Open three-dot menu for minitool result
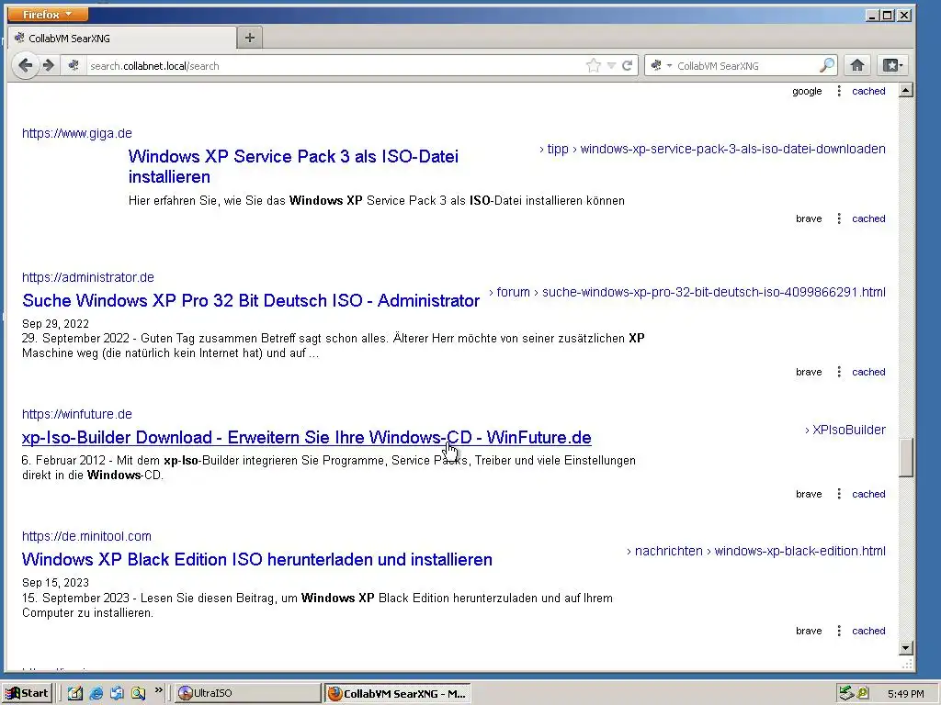This screenshot has width=941, height=705. pos(839,631)
